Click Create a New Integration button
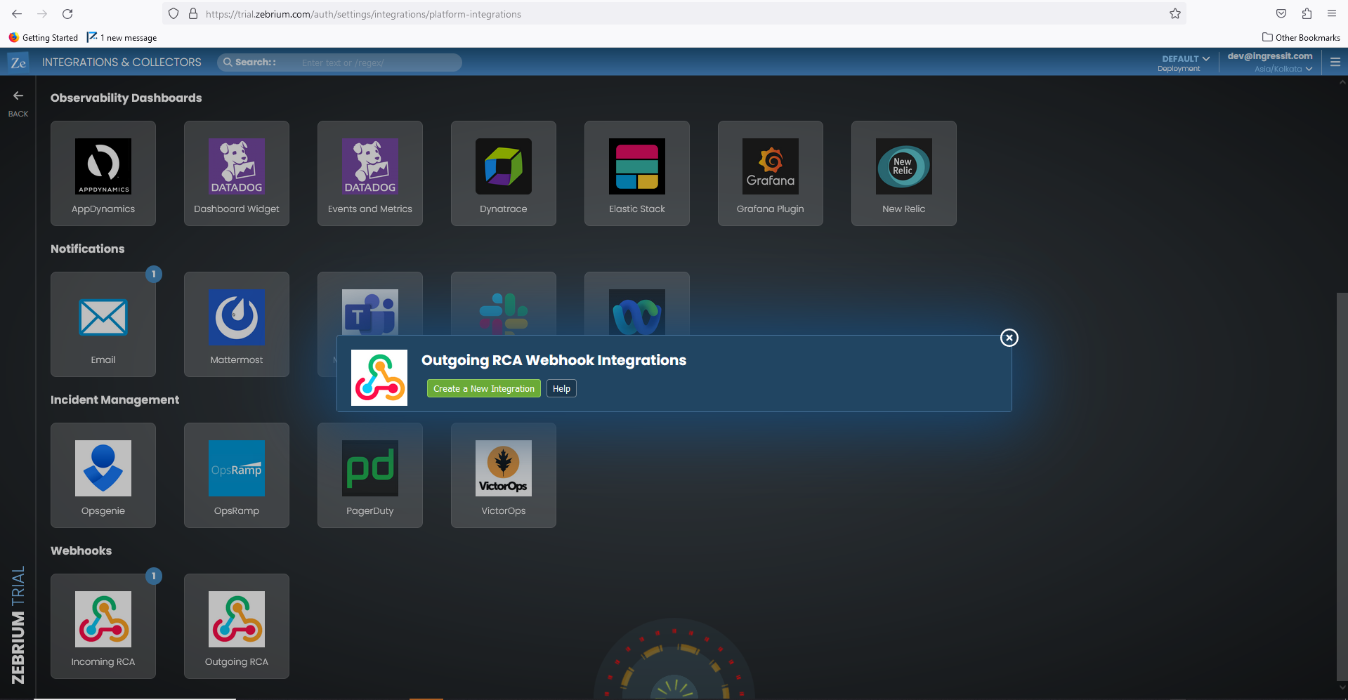The image size is (1348, 700). click(x=484, y=389)
